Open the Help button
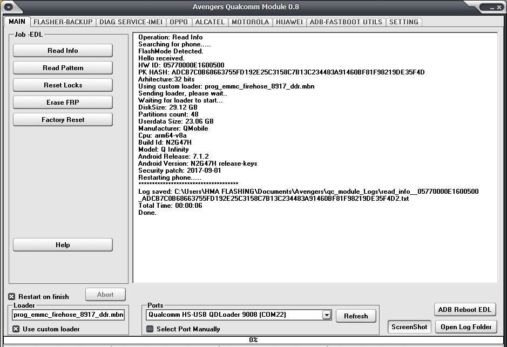The width and height of the screenshot is (507, 347). click(x=63, y=245)
